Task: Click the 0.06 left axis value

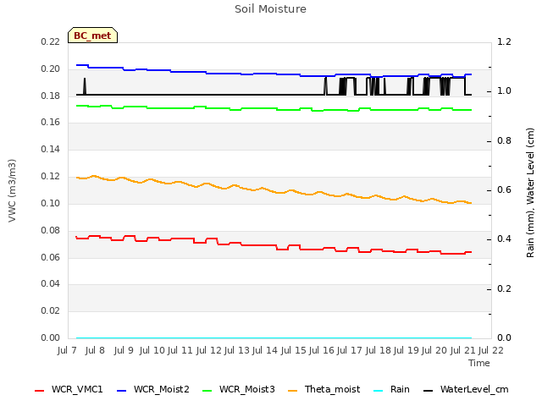Action: 51,257
